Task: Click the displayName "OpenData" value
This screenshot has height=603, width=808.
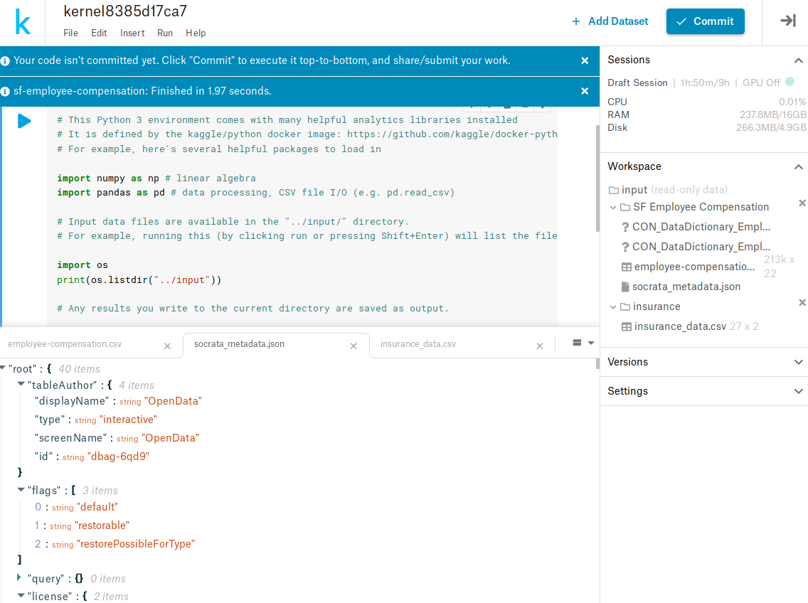Action: pos(173,402)
